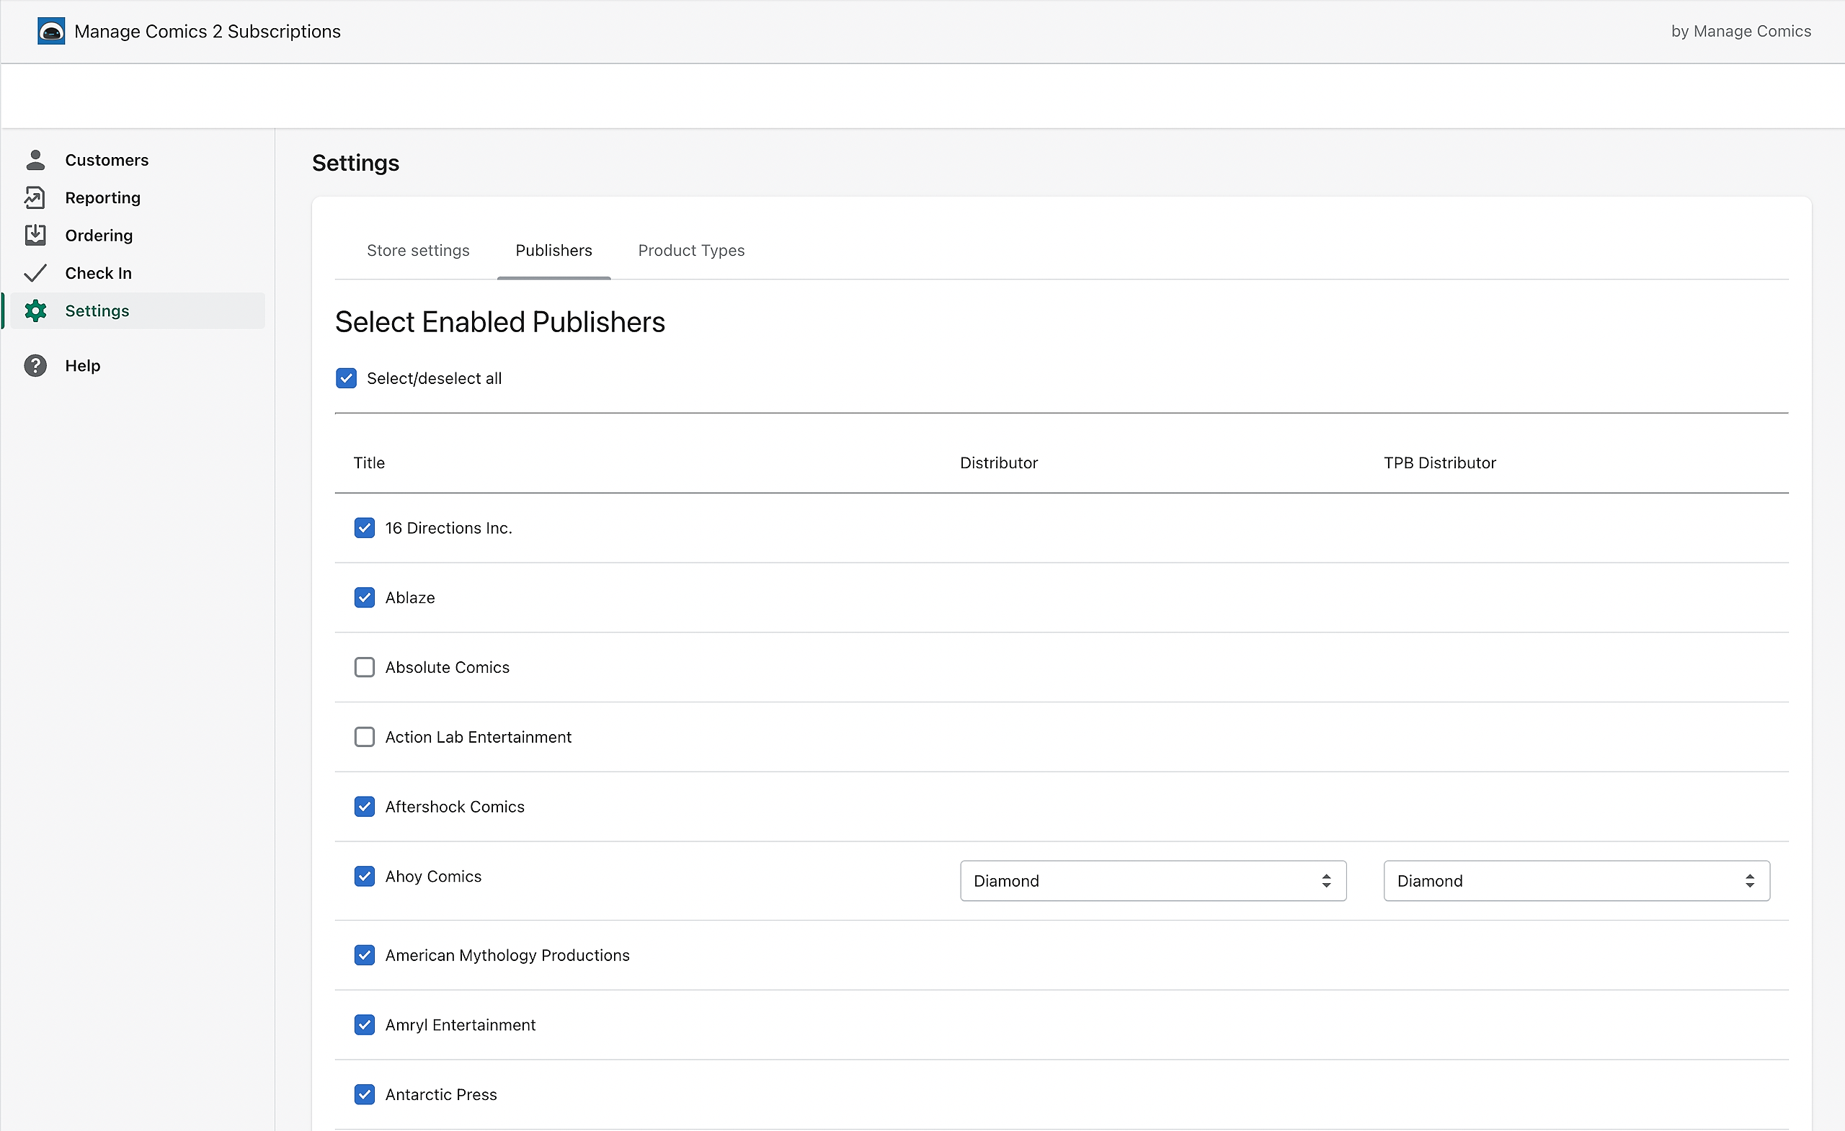Enable the Absolute Comics publisher checkbox
The image size is (1845, 1131).
tap(364, 667)
